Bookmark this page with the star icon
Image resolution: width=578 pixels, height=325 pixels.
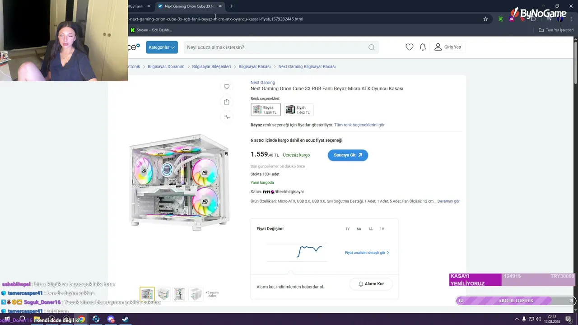(485, 19)
